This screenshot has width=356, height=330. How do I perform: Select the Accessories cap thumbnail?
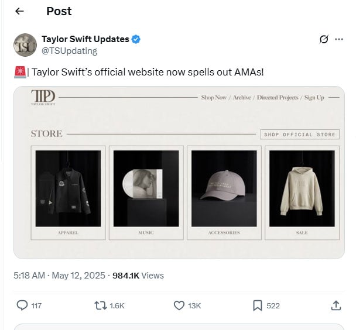click(224, 188)
